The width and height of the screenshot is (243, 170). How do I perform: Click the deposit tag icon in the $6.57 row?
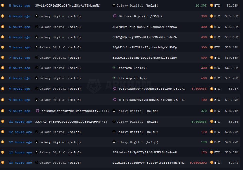click(115, 89)
